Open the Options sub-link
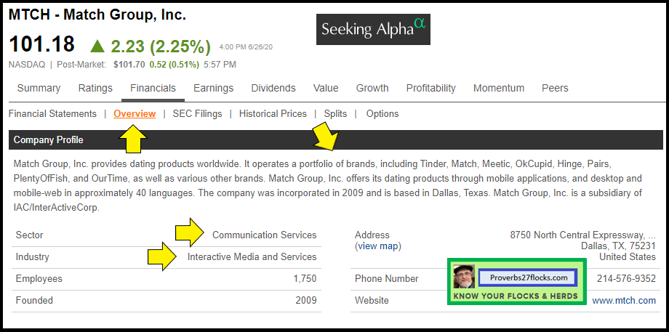This screenshot has width=669, height=332. coord(382,113)
